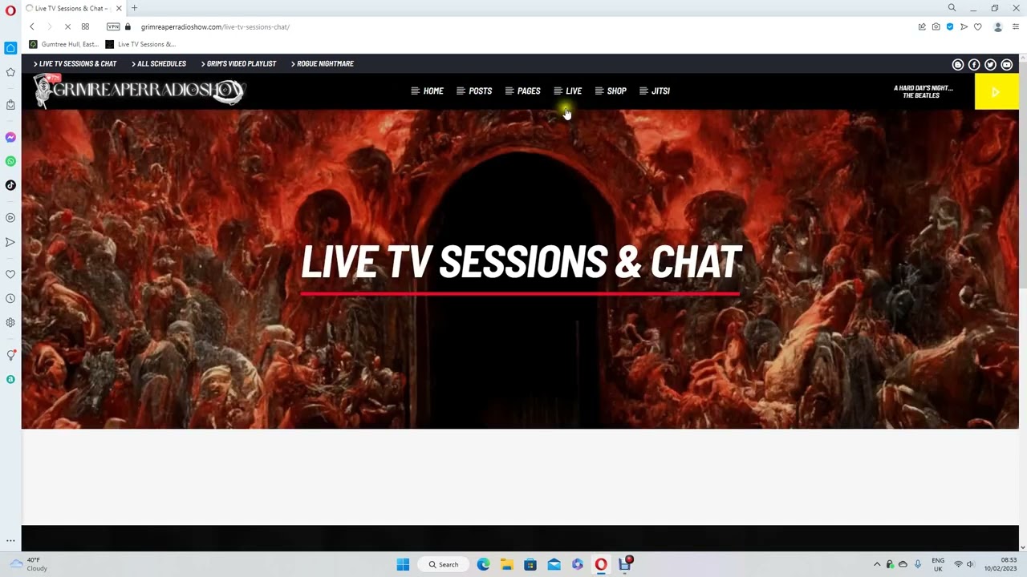Add page to bookmarks with heart icon
The image size is (1027, 577).
coord(977,26)
